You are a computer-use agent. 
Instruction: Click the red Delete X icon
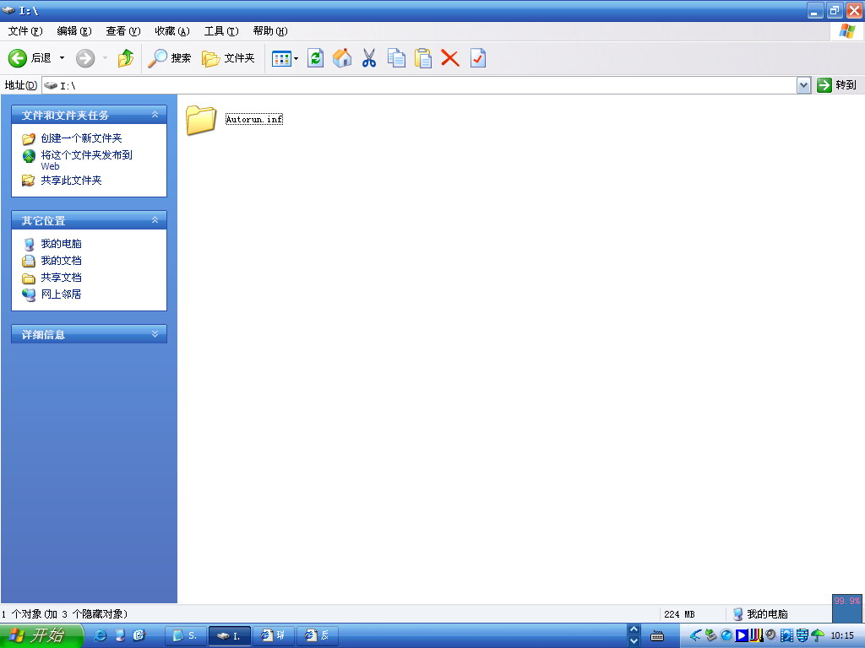click(x=450, y=58)
